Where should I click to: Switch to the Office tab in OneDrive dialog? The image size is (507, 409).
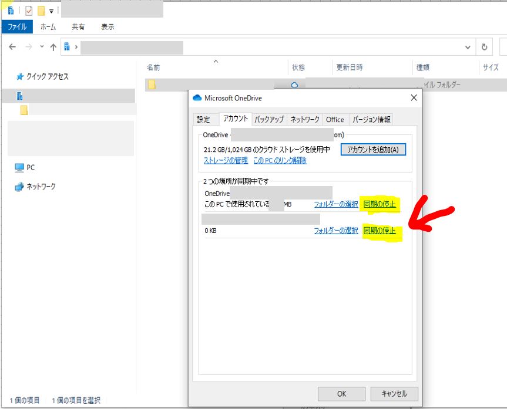(335, 120)
